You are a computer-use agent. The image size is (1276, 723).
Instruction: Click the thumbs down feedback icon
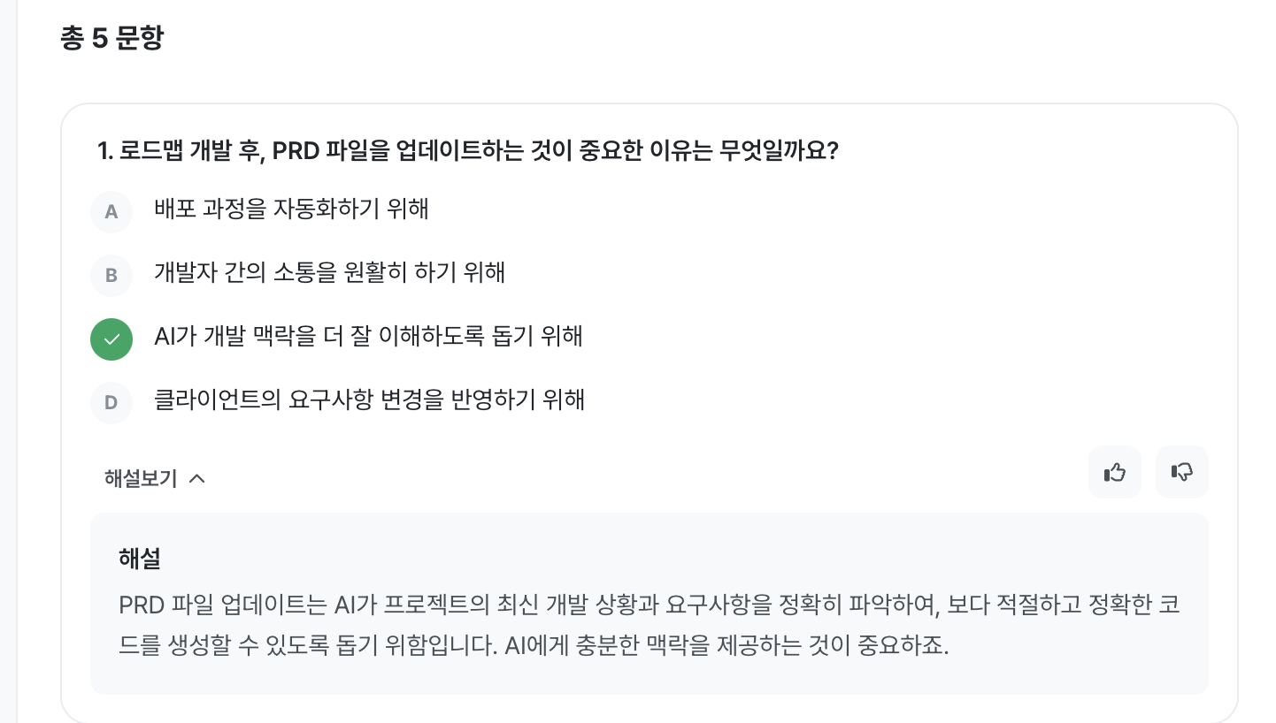pos(1182,472)
